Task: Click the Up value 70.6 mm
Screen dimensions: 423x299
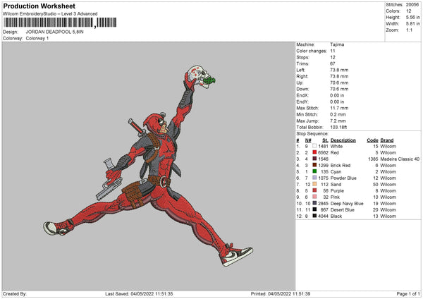Action: pyautogui.click(x=339, y=83)
